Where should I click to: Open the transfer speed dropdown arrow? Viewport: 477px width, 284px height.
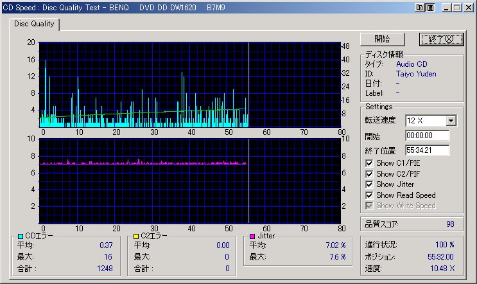pyautogui.click(x=451, y=121)
